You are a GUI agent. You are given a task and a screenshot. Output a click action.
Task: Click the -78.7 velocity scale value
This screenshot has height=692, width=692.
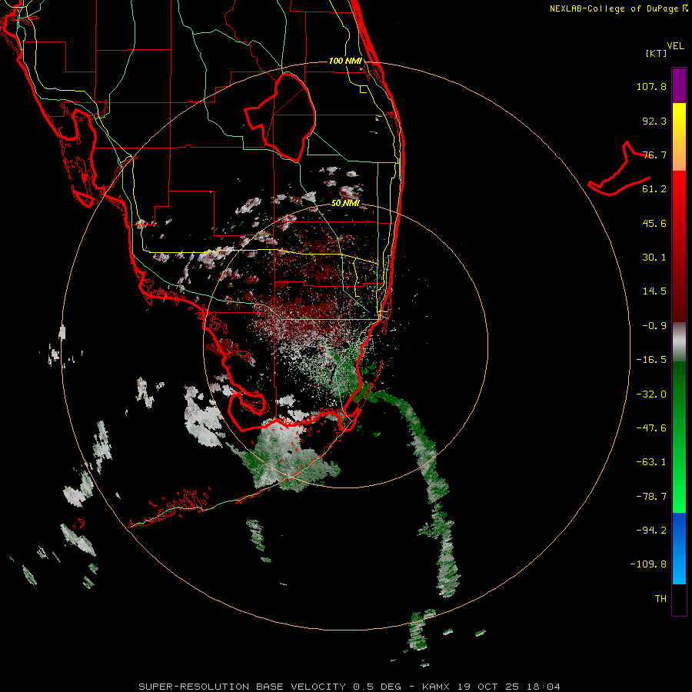(651, 497)
